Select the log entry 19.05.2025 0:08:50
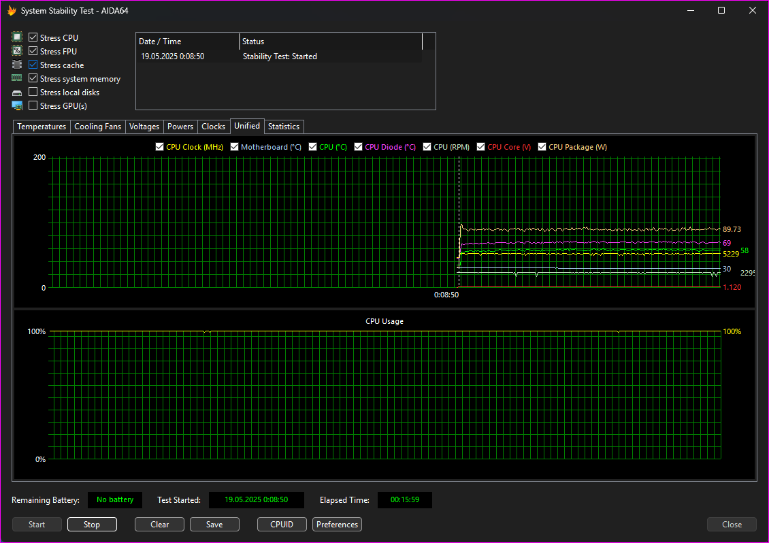 point(173,56)
